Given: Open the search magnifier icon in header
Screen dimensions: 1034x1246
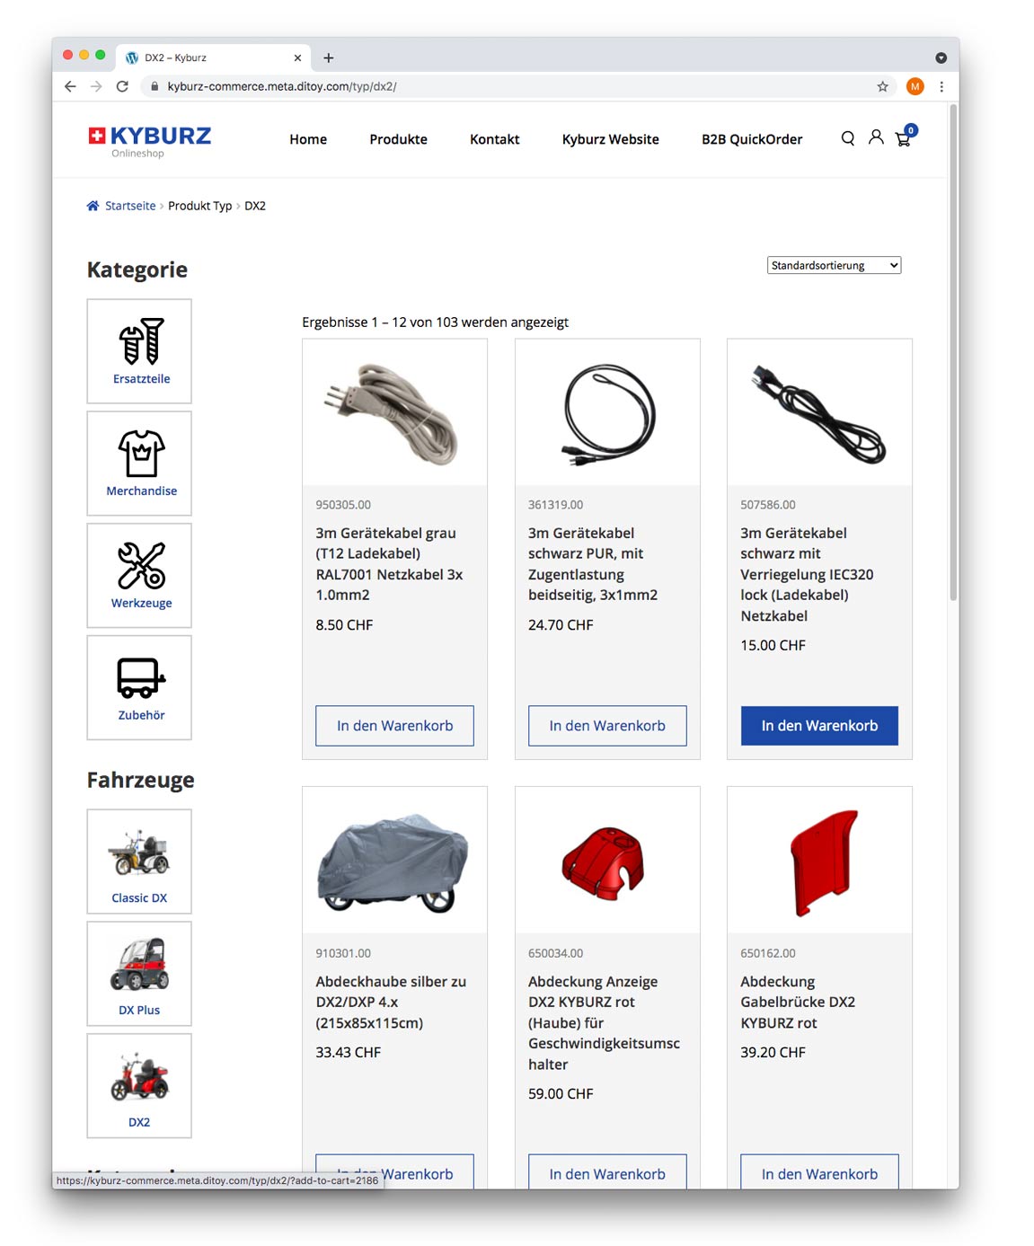Looking at the screenshot, I should [847, 138].
